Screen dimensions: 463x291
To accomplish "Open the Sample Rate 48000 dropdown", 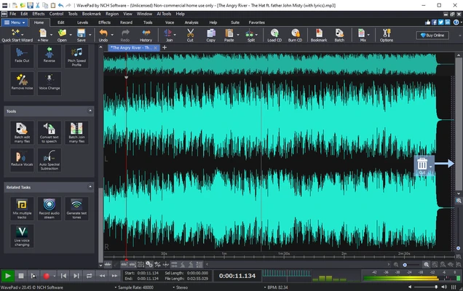I will click(x=134, y=287).
